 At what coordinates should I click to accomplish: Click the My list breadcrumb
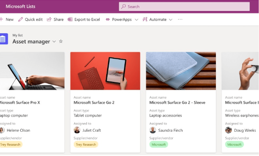[18, 35]
